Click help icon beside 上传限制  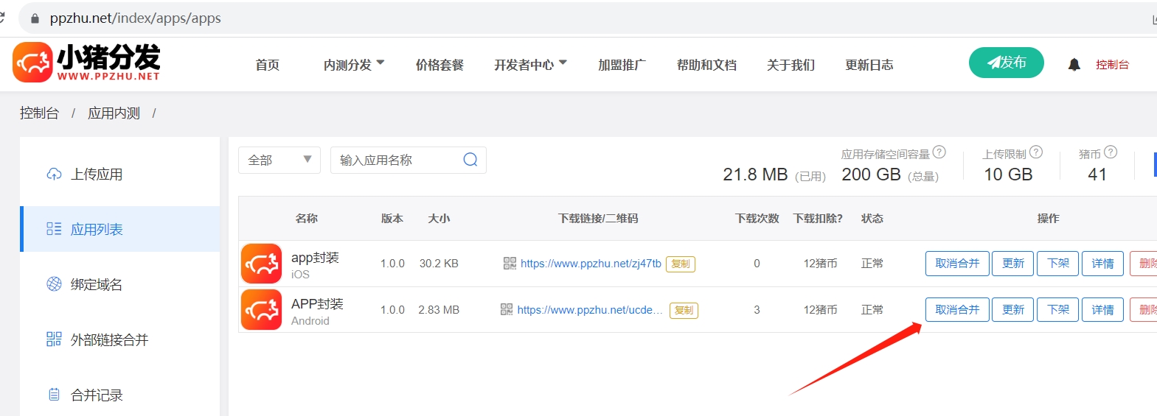pos(1036,152)
